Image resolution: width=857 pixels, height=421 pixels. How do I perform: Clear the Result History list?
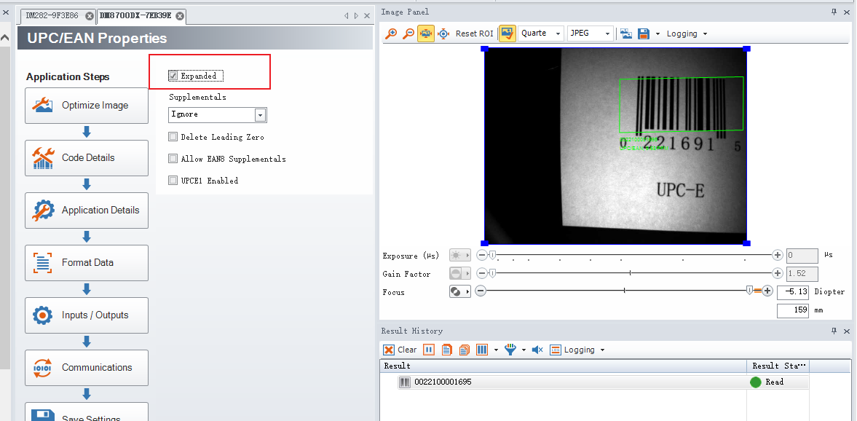400,350
